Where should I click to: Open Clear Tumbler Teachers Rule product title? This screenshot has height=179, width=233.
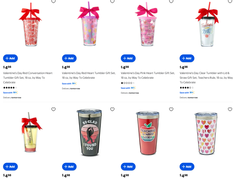pos(206,78)
